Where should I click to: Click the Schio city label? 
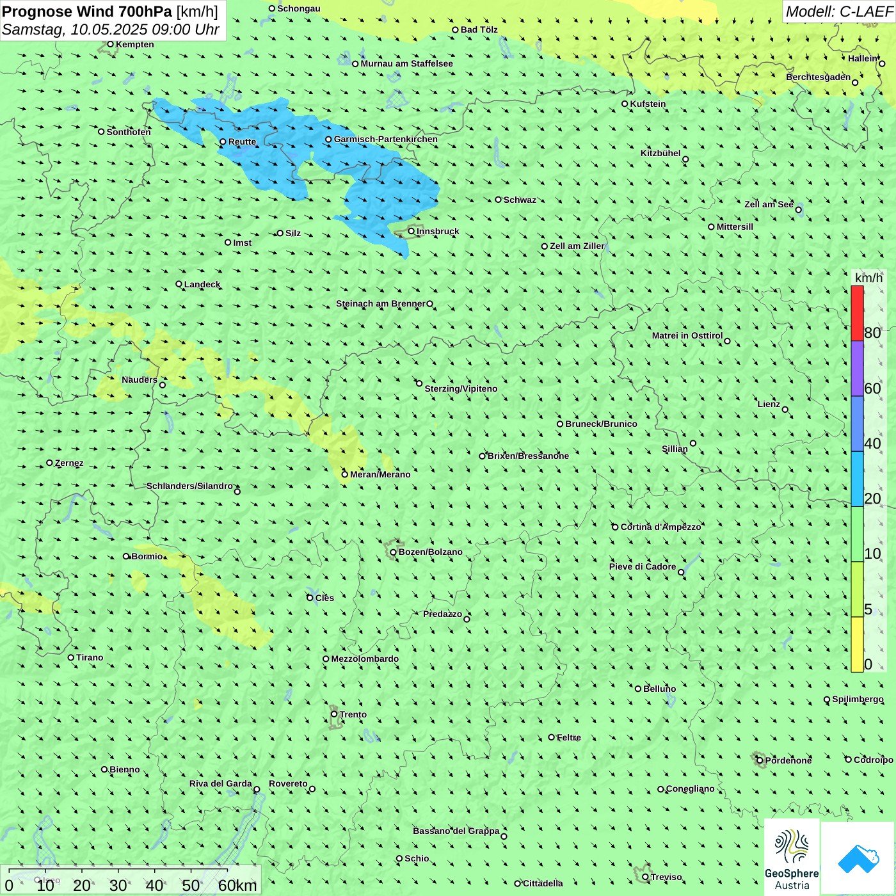click(417, 858)
